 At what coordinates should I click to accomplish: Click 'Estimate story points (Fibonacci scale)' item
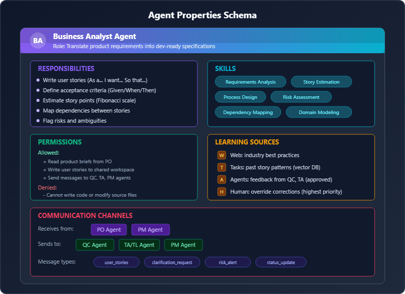pyautogui.click(x=90, y=100)
